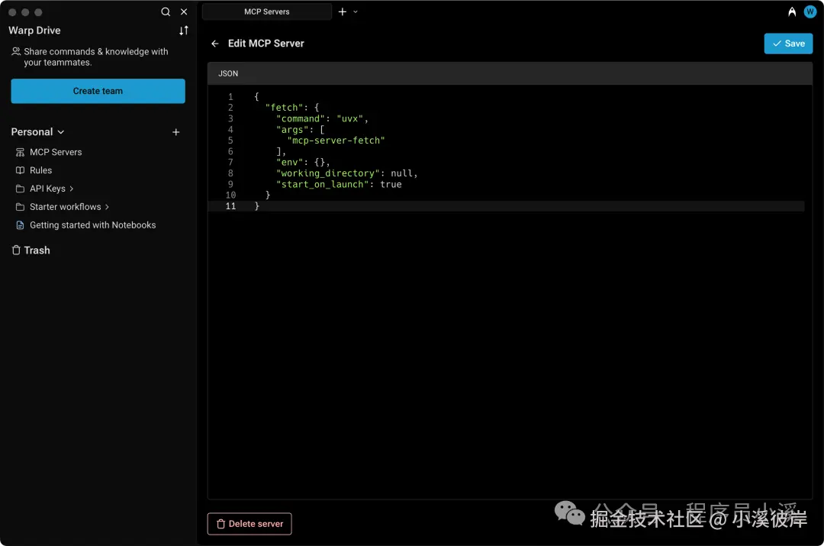Go back using the arrow beside Edit MCP Server
Viewport: 824px width, 546px height.
[x=215, y=44]
